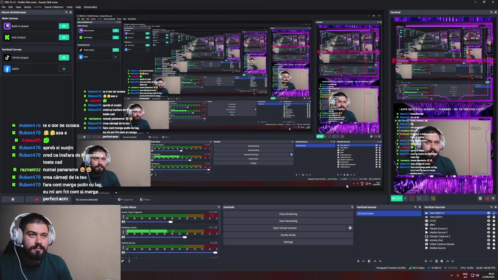The width and height of the screenshot is (498, 280).
Task: Move vertical source down with arrow
Action: tap(452, 261)
